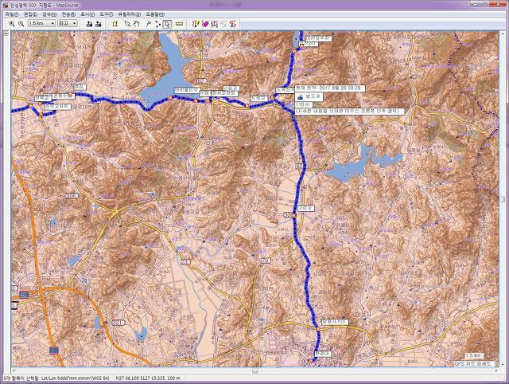Click the yellow-purple maps display icon

tap(195, 24)
